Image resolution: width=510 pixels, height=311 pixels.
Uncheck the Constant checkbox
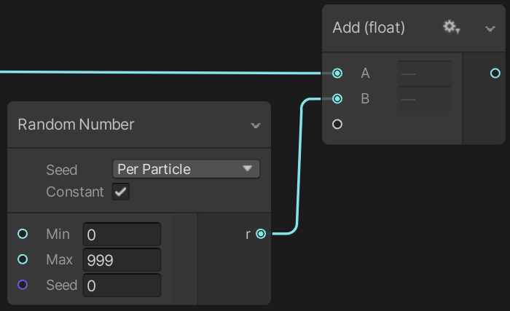coord(120,192)
